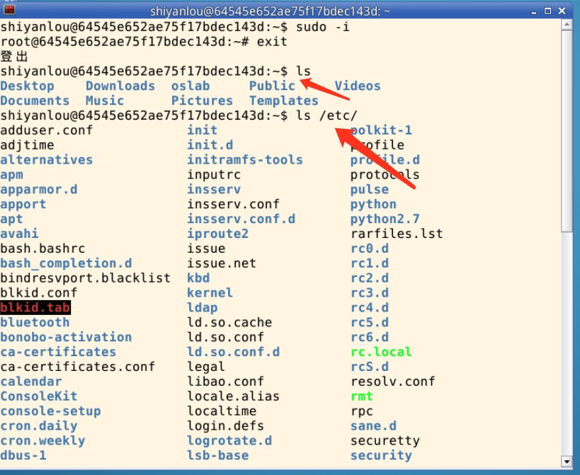Image resolution: width=580 pixels, height=475 pixels.
Task: Click the logrotate.d directory entry
Action: (229, 440)
